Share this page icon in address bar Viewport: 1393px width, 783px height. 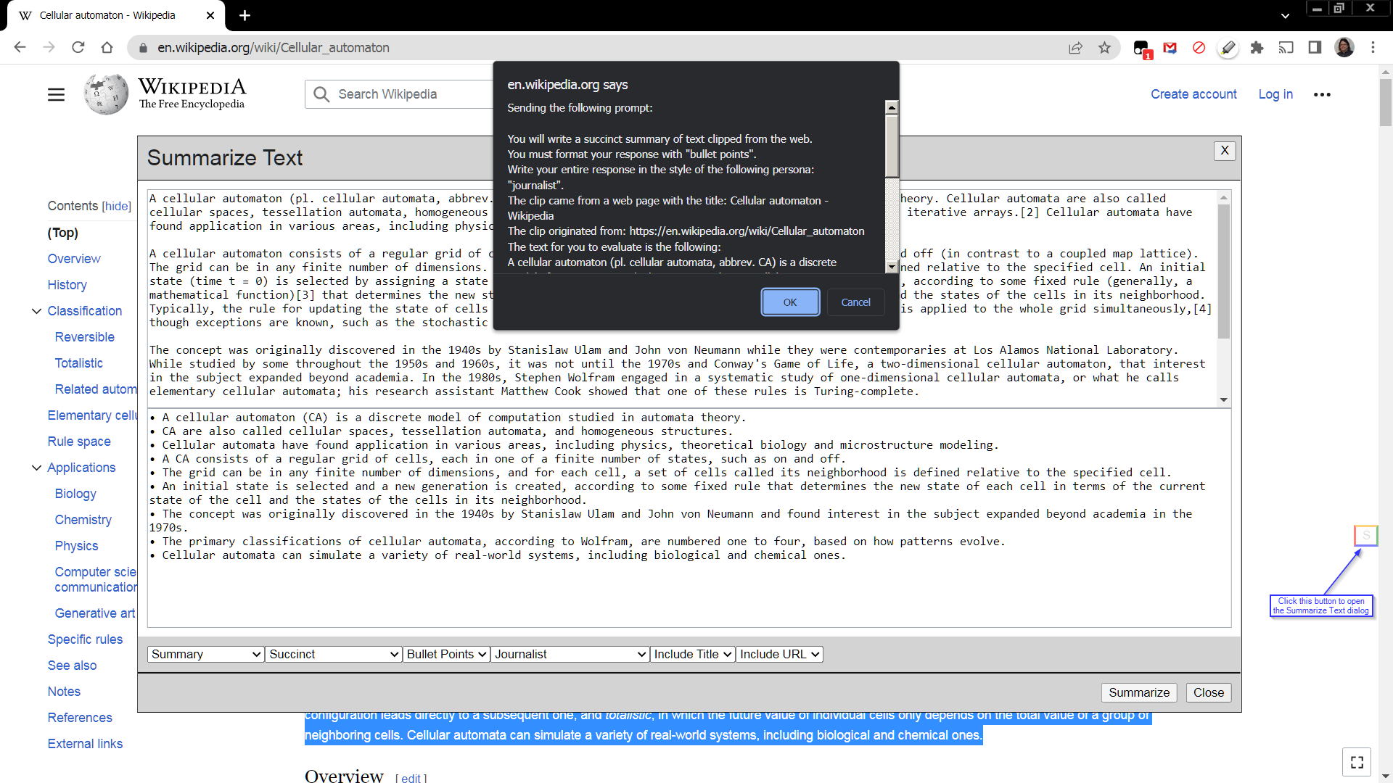[x=1075, y=48]
